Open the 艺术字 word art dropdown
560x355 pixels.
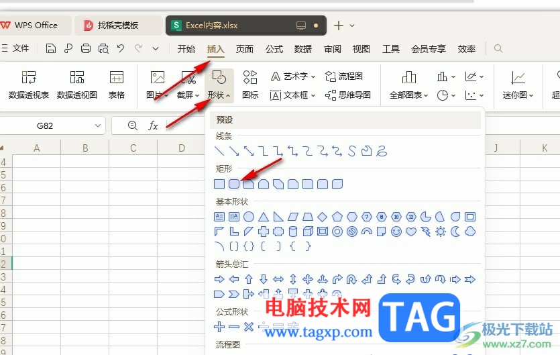[293, 76]
